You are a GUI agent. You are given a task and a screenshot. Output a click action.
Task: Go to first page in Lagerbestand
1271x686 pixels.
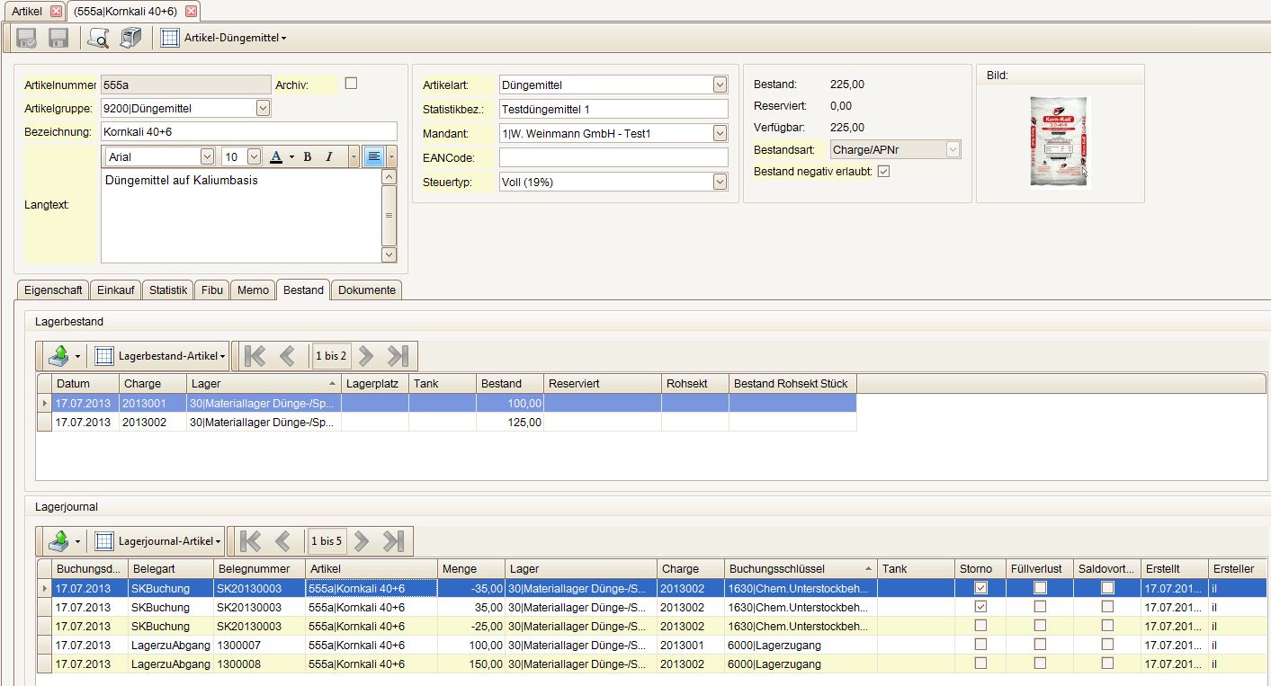point(255,356)
